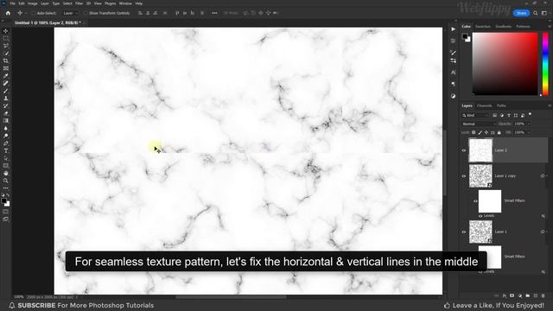This screenshot has width=553, height=311.
Task: Hide Layer 2 visibility eye
Action: pos(464,150)
